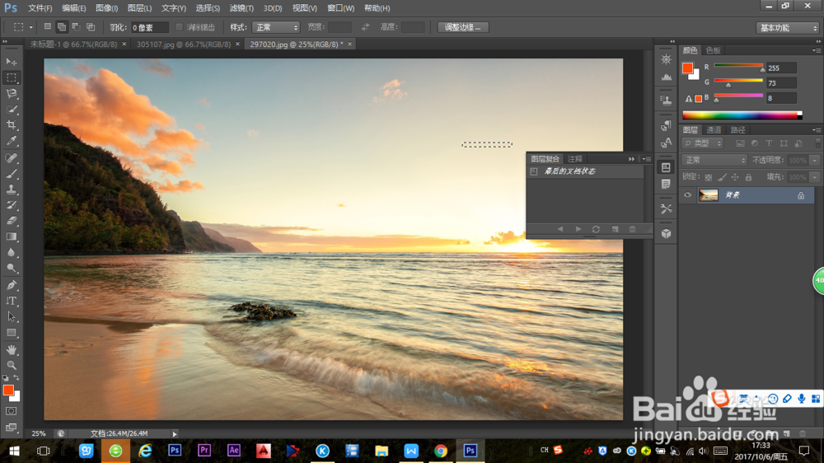This screenshot has height=463, width=824.
Task: Select the Dodge tool
Action: click(11, 268)
